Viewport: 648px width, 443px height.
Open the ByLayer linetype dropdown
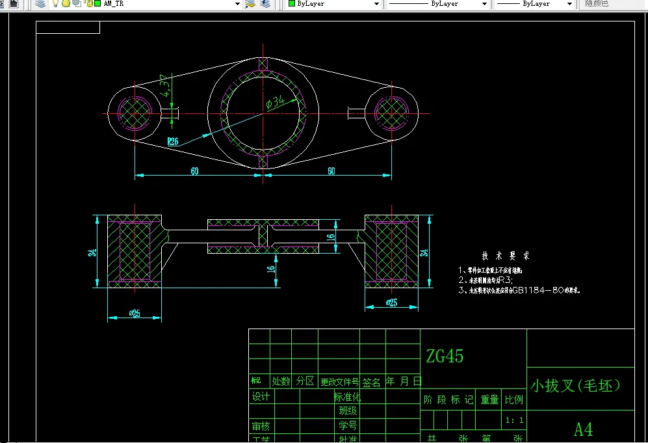tap(484, 4)
